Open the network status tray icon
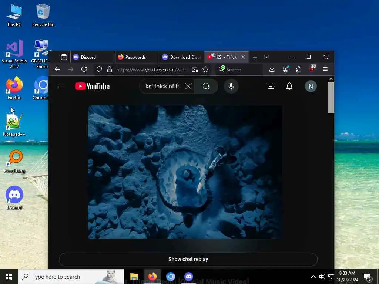This screenshot has width=379, height=284. pos(331,277)
